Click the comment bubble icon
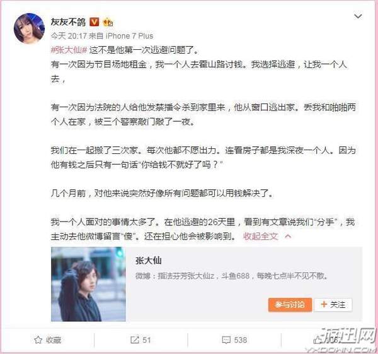 point(226,340)
